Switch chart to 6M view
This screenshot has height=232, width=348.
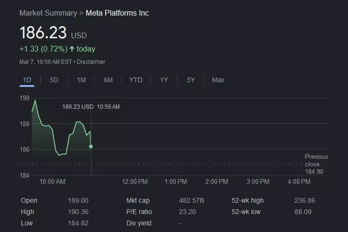pyautogui.click(x=108, y=80)
